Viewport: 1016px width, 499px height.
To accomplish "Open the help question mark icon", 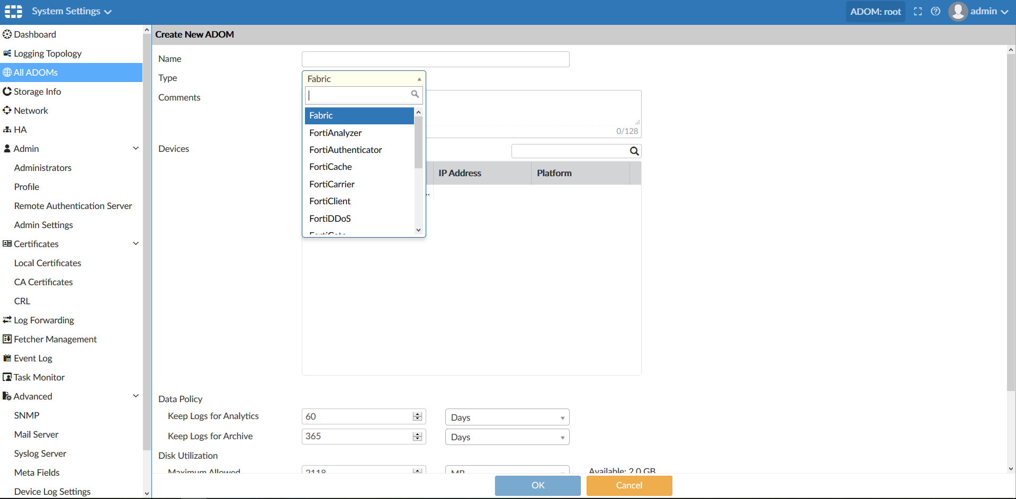I will (936, 12).
